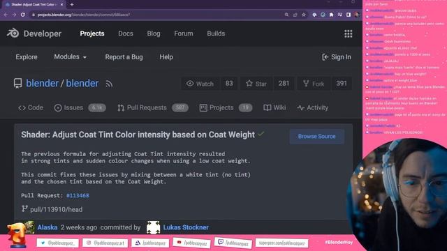Click the browser back arrow
Viewport: 447px width, 251px height.
[x=6, y=15]
